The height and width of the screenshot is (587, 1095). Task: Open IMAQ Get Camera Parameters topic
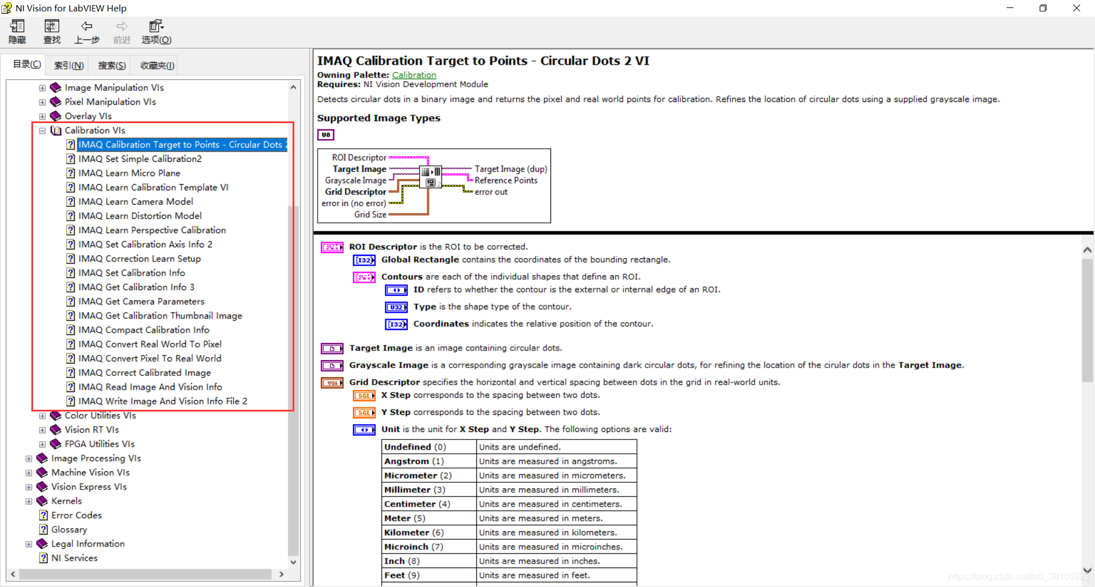[141, 301]
